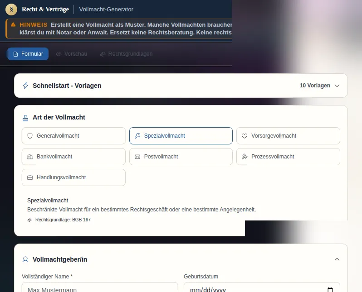Expand the 10 Vorlagen chevron

(337, 86)
